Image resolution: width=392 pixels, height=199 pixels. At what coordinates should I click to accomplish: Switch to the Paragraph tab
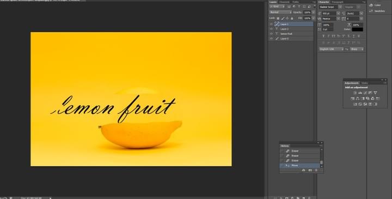tap(338, 2)
